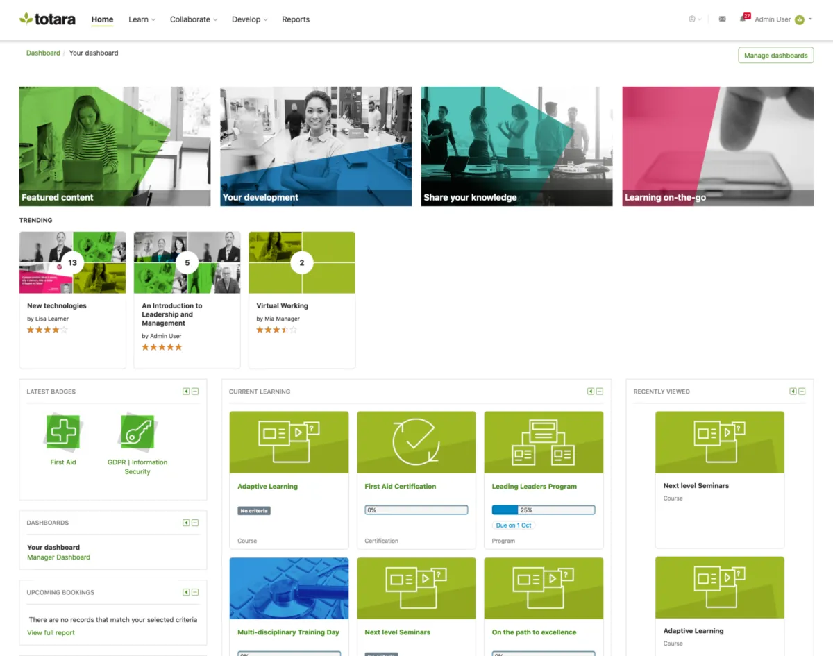Image resolution: width=833 pixels, height=656 pixels.
Task: Open the Your development banner
Action: tap(316, 146)
